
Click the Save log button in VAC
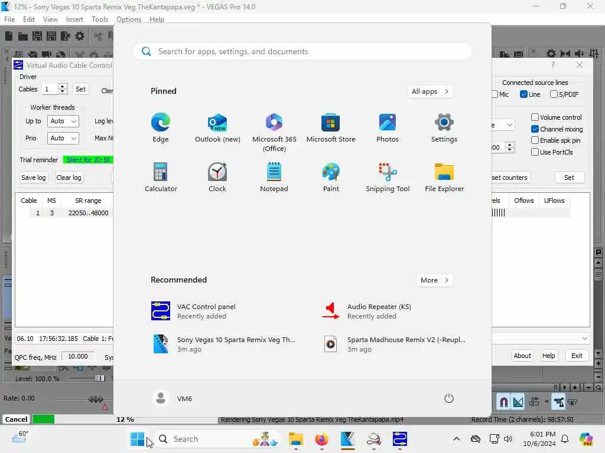pos(33,178)
